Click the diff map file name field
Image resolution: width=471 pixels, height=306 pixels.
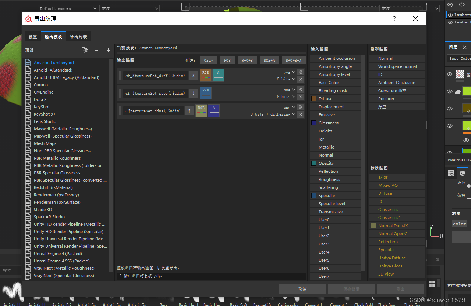[156, 76]
